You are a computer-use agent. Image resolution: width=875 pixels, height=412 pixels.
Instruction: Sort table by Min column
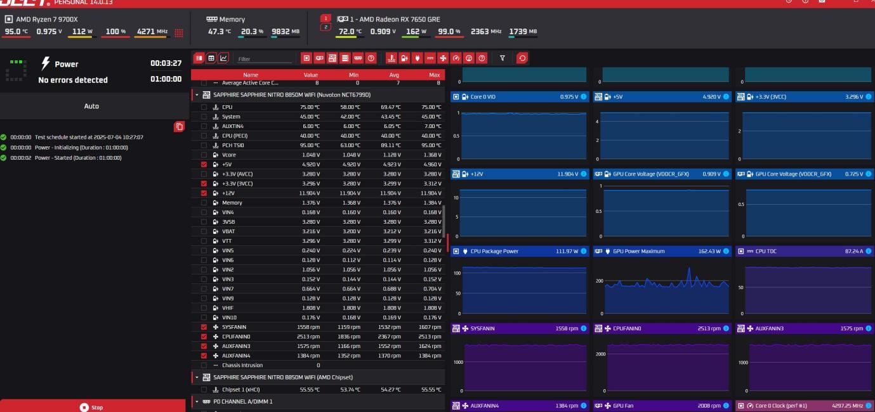point(354,75)
